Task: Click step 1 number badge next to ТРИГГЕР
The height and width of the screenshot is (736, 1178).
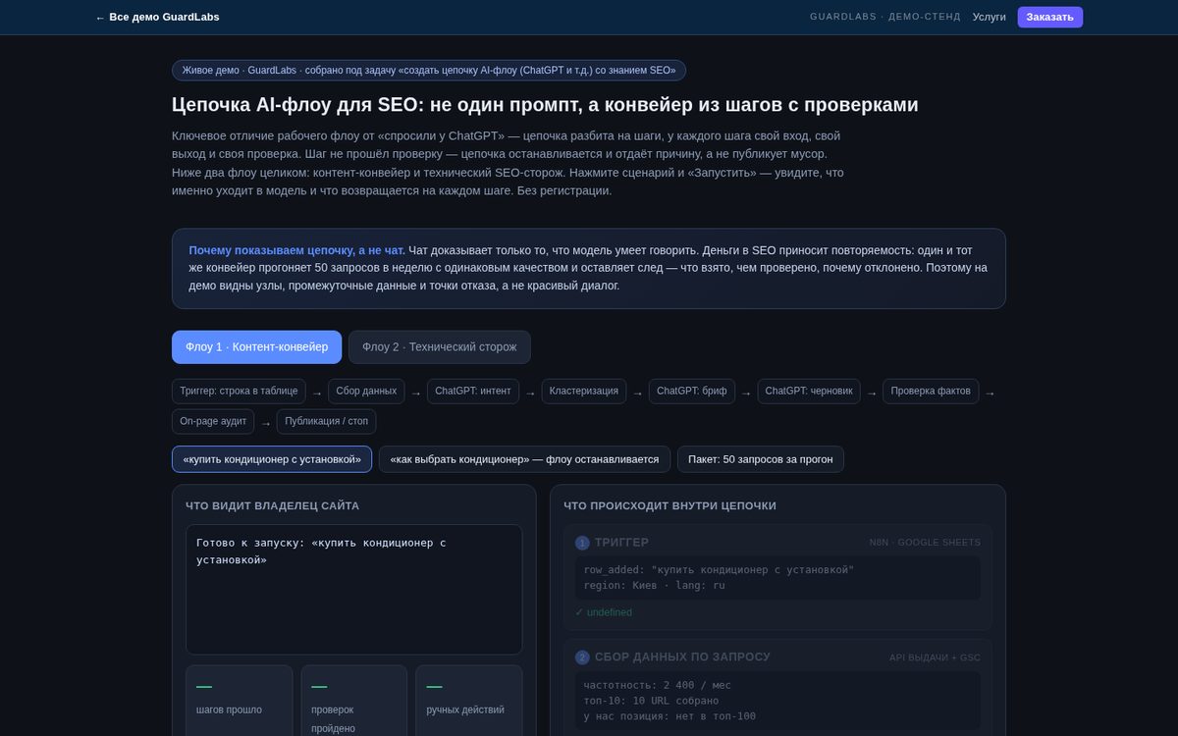Action: (582, 543)
